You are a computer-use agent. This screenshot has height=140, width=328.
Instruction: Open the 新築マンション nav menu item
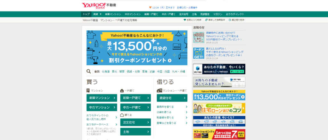[113, 14]
